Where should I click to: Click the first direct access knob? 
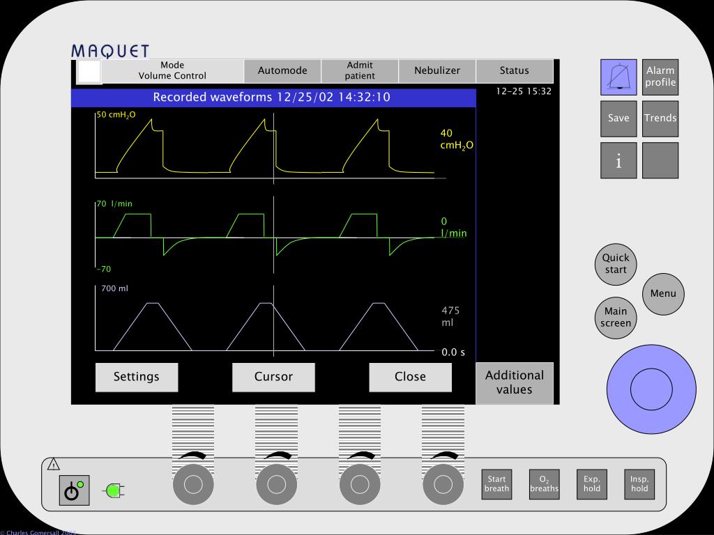tap(193, 485)
